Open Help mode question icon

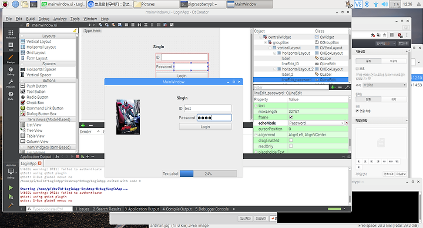point(11,95)
